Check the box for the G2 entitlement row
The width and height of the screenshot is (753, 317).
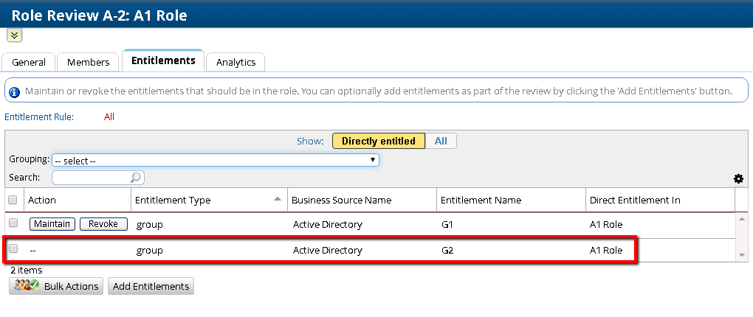(13, 249)
